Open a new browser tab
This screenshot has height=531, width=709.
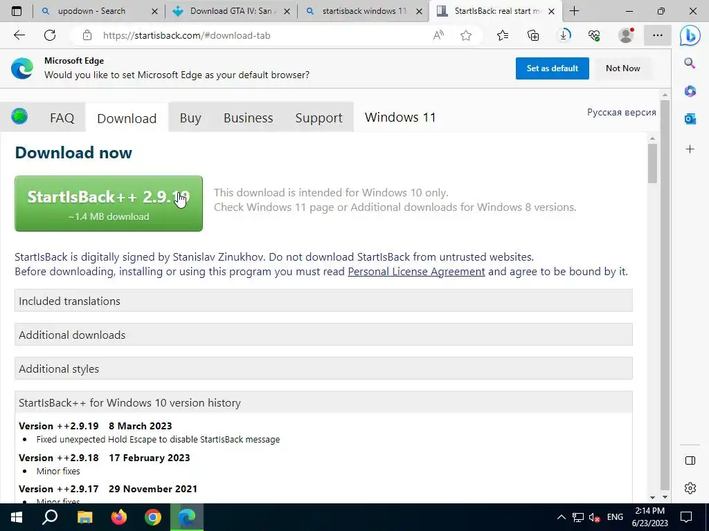point(574,11)
